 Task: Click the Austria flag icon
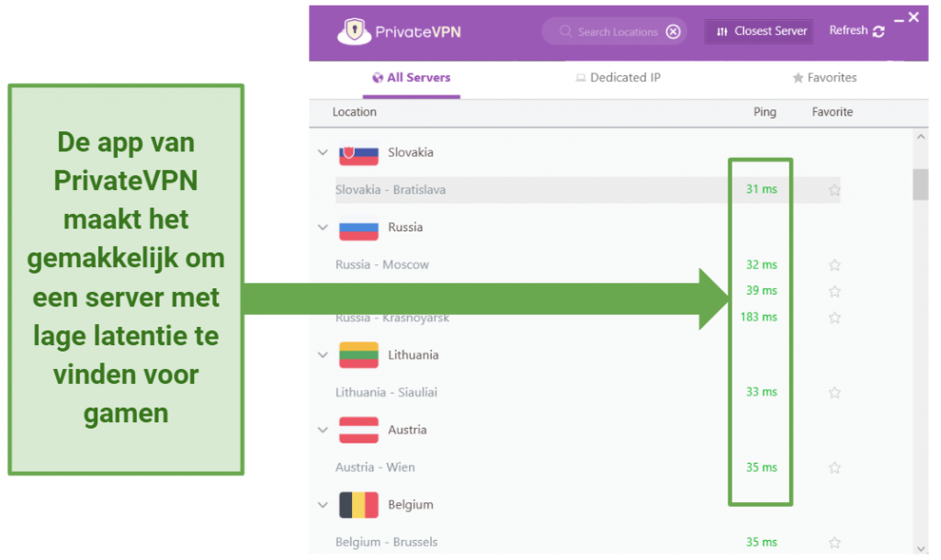pyautogui.click(x=357, y=430)
